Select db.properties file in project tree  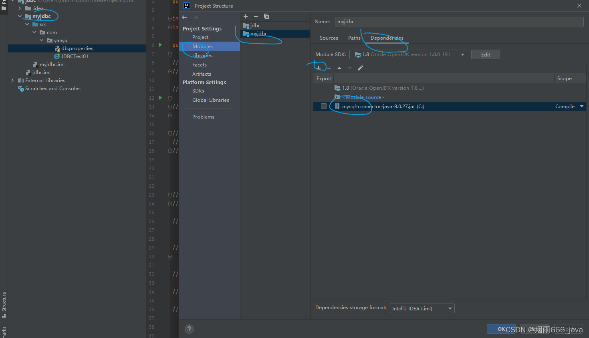click(77, 48)
